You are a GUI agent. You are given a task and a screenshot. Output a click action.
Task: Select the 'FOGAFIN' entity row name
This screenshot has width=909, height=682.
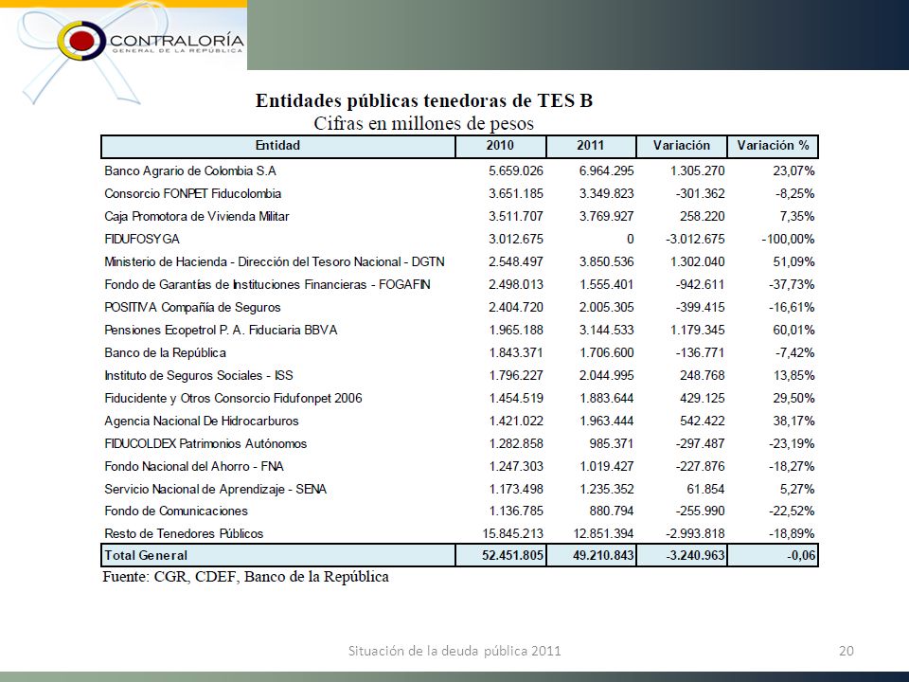coord(267,284)
